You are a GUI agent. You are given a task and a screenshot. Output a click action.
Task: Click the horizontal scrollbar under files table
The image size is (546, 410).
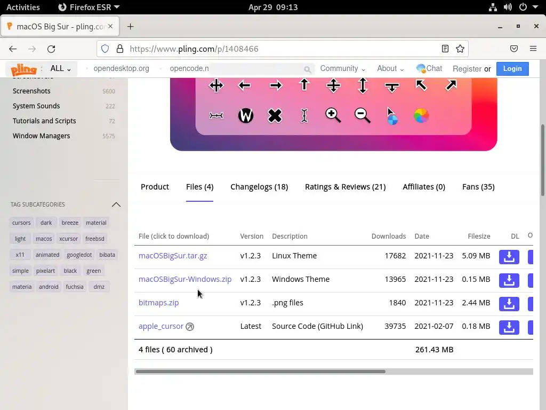point(260,372)
